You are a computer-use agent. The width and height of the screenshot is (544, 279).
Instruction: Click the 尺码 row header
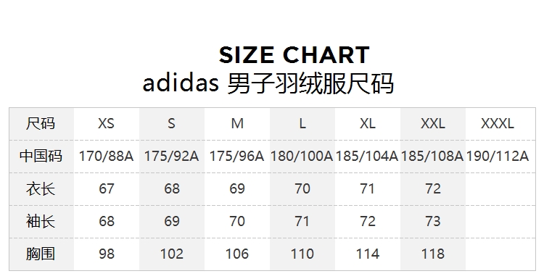[x=41, y=124]
